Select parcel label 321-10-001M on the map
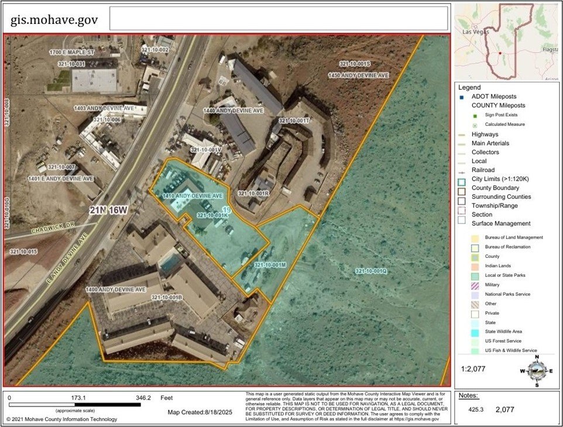Viewport: 563px width, 427px height. point(270,265)
